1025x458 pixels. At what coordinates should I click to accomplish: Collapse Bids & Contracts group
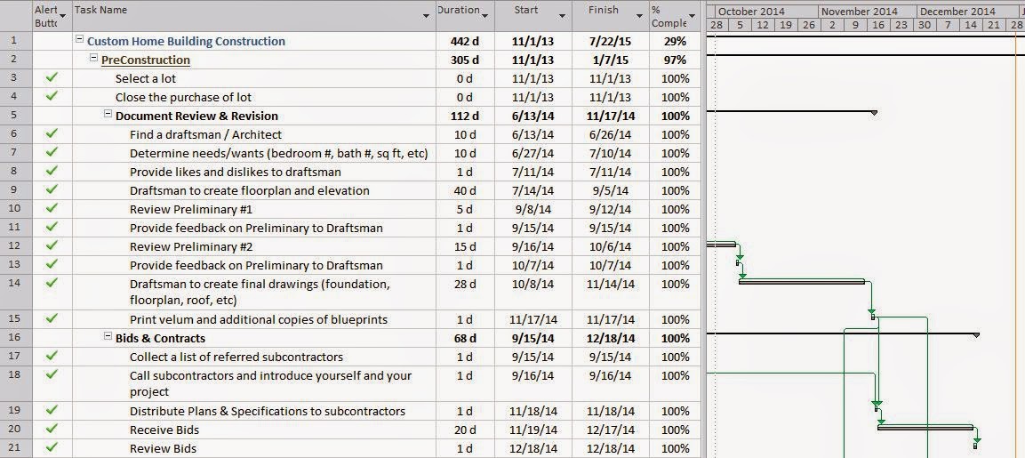[x=108, y=337]
